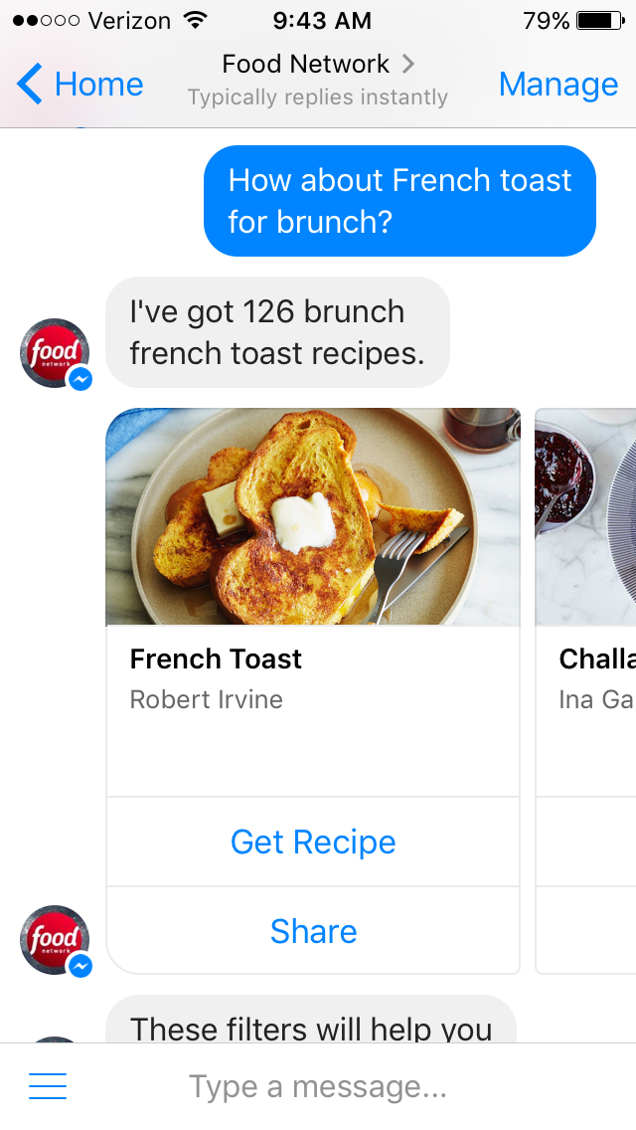Tap the Food Network avatar next to the recipe count message
Viewport: 636px width, 1130px height.
point(54,352)
